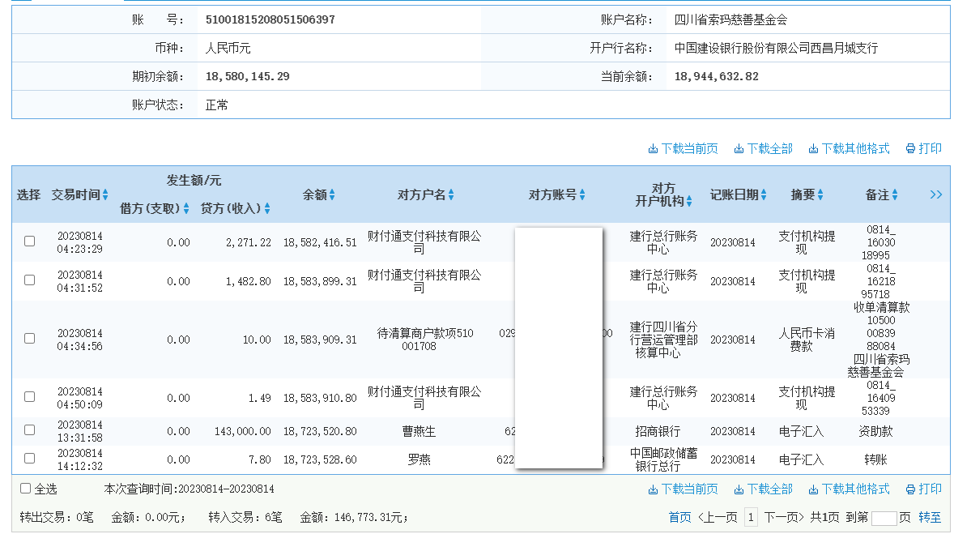The height and width of the screenshot is (534, 954).
Task: Select account name 四川省索玛慈善基金会 in header
Action: tap(730, 19)
